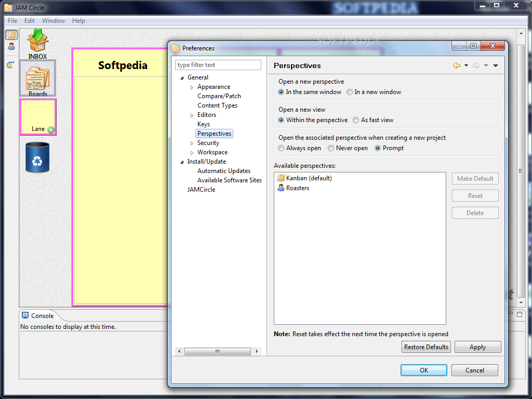Cancel the Preferences dialog

click(475, 370)
